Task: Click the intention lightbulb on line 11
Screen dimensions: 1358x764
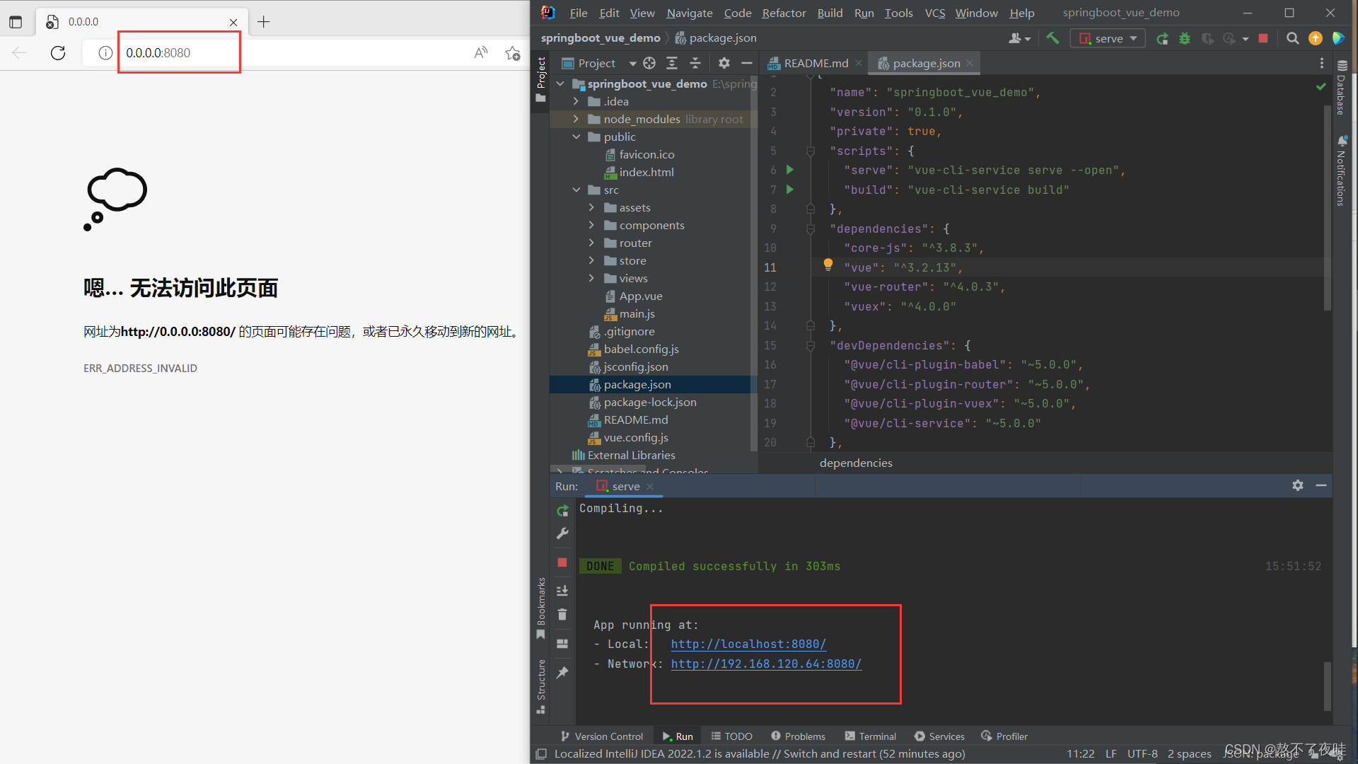Action: click(x=828, y=265)
